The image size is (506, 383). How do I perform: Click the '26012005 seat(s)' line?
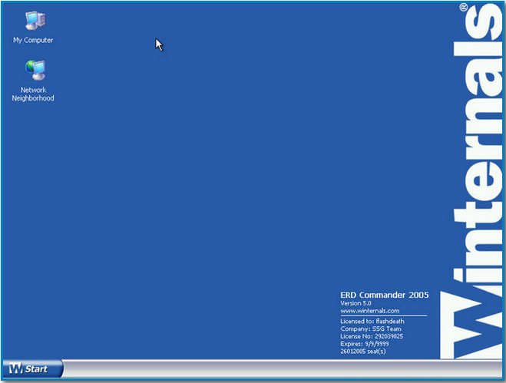coord(363,351)
